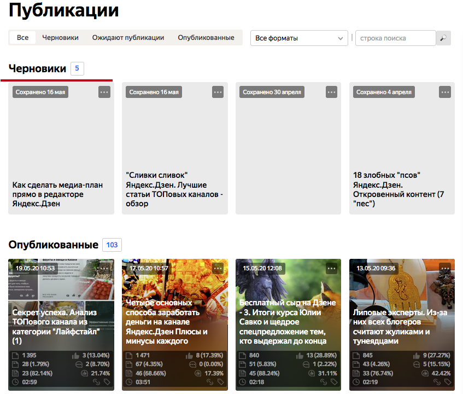Screen dimensions: 463x394
Task: Click full reads value "46 (68.66%)"
Action: 151,373
